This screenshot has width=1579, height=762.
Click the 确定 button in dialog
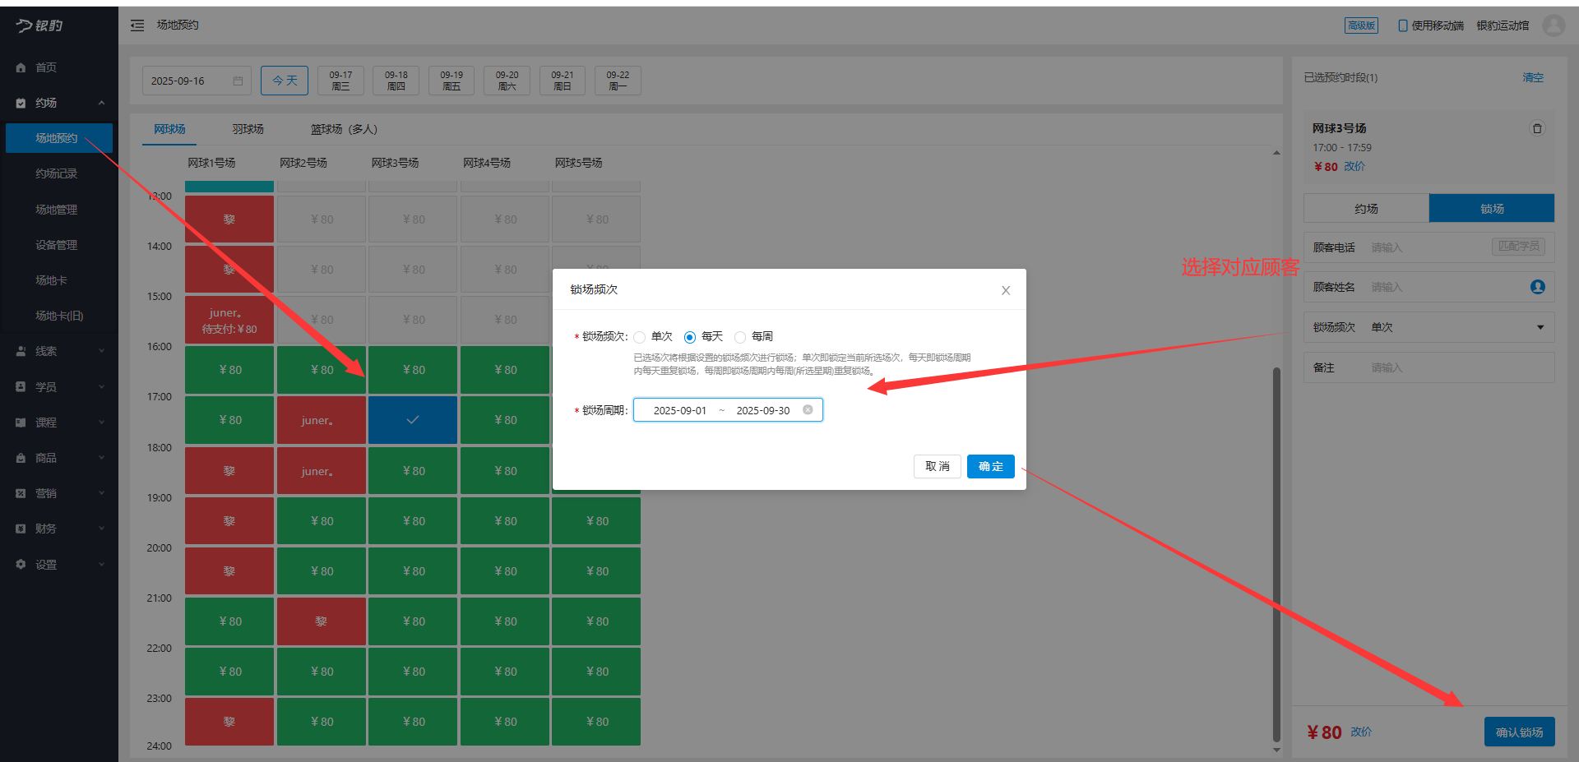990,466
